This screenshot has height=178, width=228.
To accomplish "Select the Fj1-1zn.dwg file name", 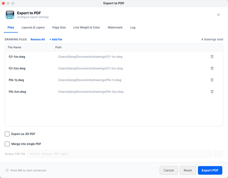I will [17, 57].
